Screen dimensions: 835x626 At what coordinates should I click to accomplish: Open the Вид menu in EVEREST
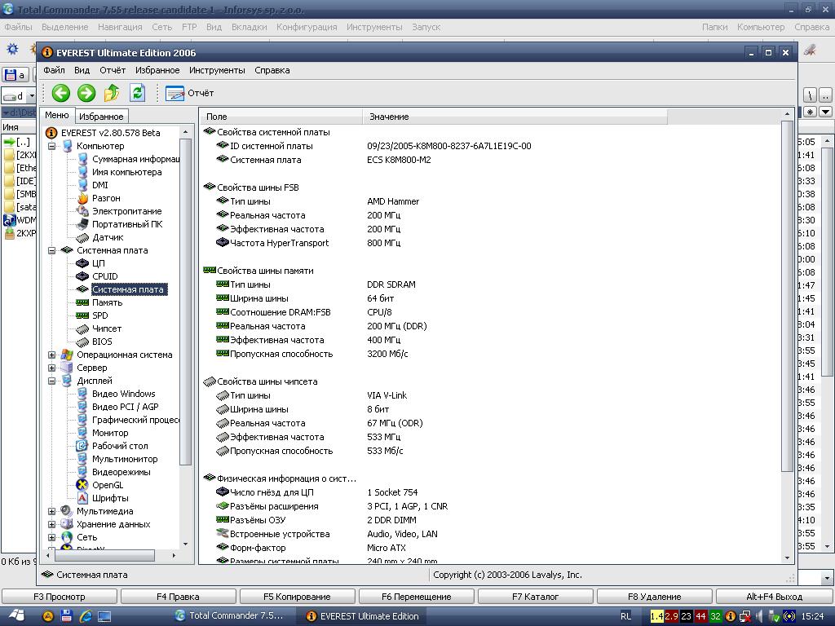tap(82, 70)
